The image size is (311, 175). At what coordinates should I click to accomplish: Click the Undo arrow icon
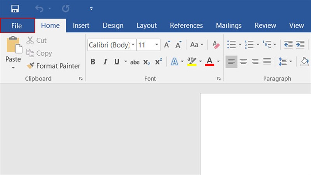[x=39, y=9]
